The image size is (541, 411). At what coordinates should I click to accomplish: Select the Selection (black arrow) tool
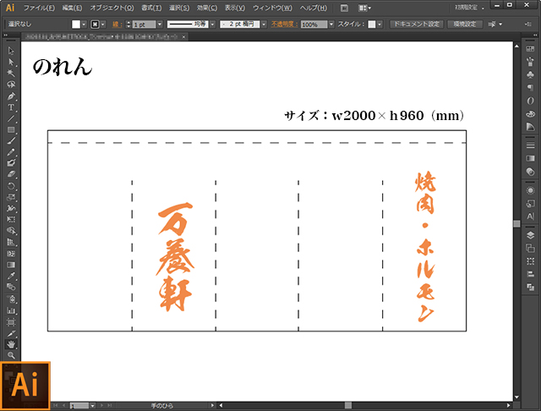tap(11, 51)
